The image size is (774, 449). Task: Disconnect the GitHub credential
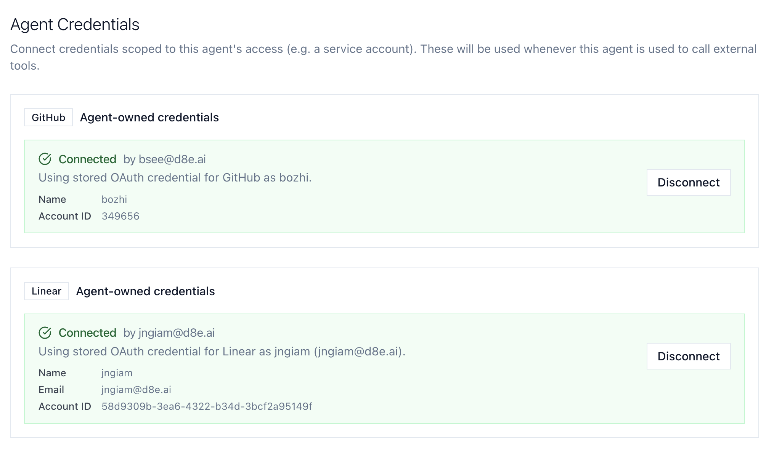(x=688, y=183)
